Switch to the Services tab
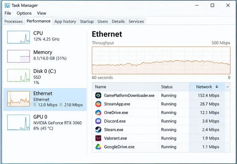This screenshot has height=164, width=237. tap(136, 21)
